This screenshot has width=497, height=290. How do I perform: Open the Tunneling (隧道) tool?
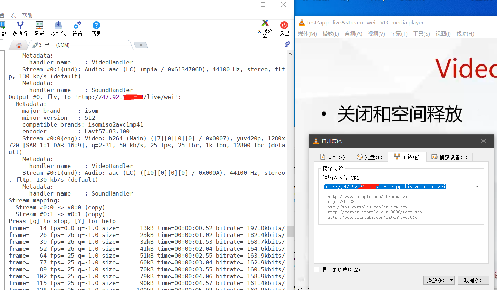[x=39, y=29]
